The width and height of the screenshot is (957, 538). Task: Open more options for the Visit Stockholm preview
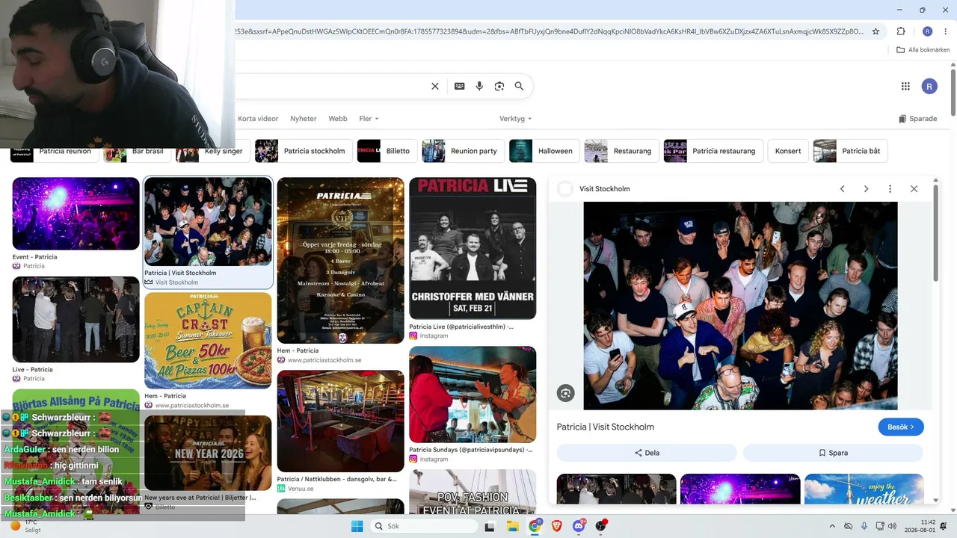[890, 189]
